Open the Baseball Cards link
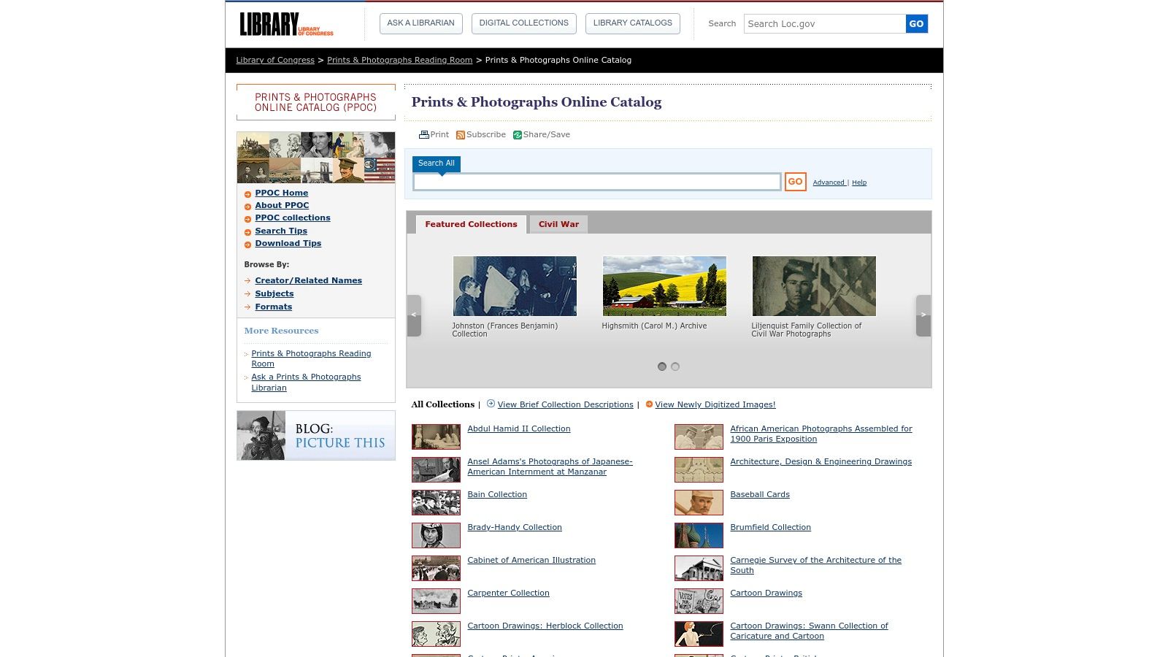 (x=760, y=494)
